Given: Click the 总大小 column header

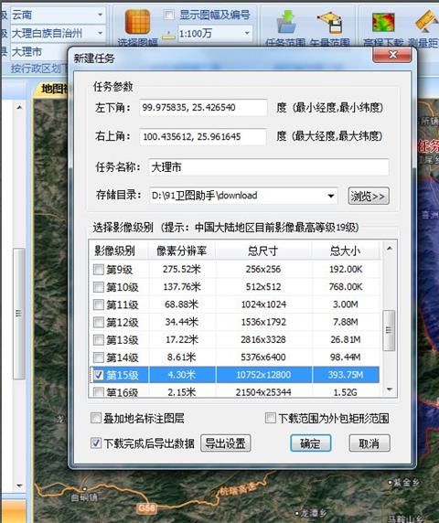Looking at the screenshot, I should point(346,251).
